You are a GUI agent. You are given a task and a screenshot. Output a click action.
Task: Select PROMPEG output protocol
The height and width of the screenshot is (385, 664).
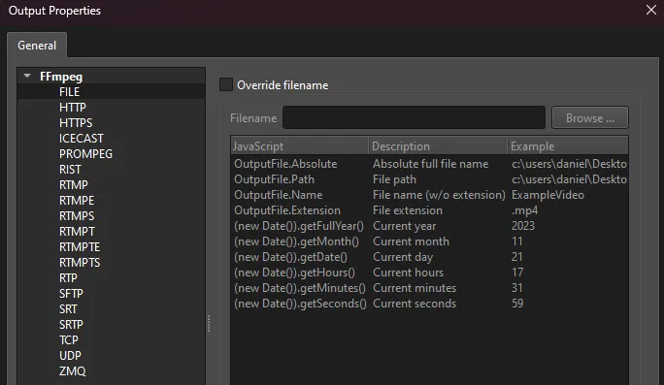(111, 154)
